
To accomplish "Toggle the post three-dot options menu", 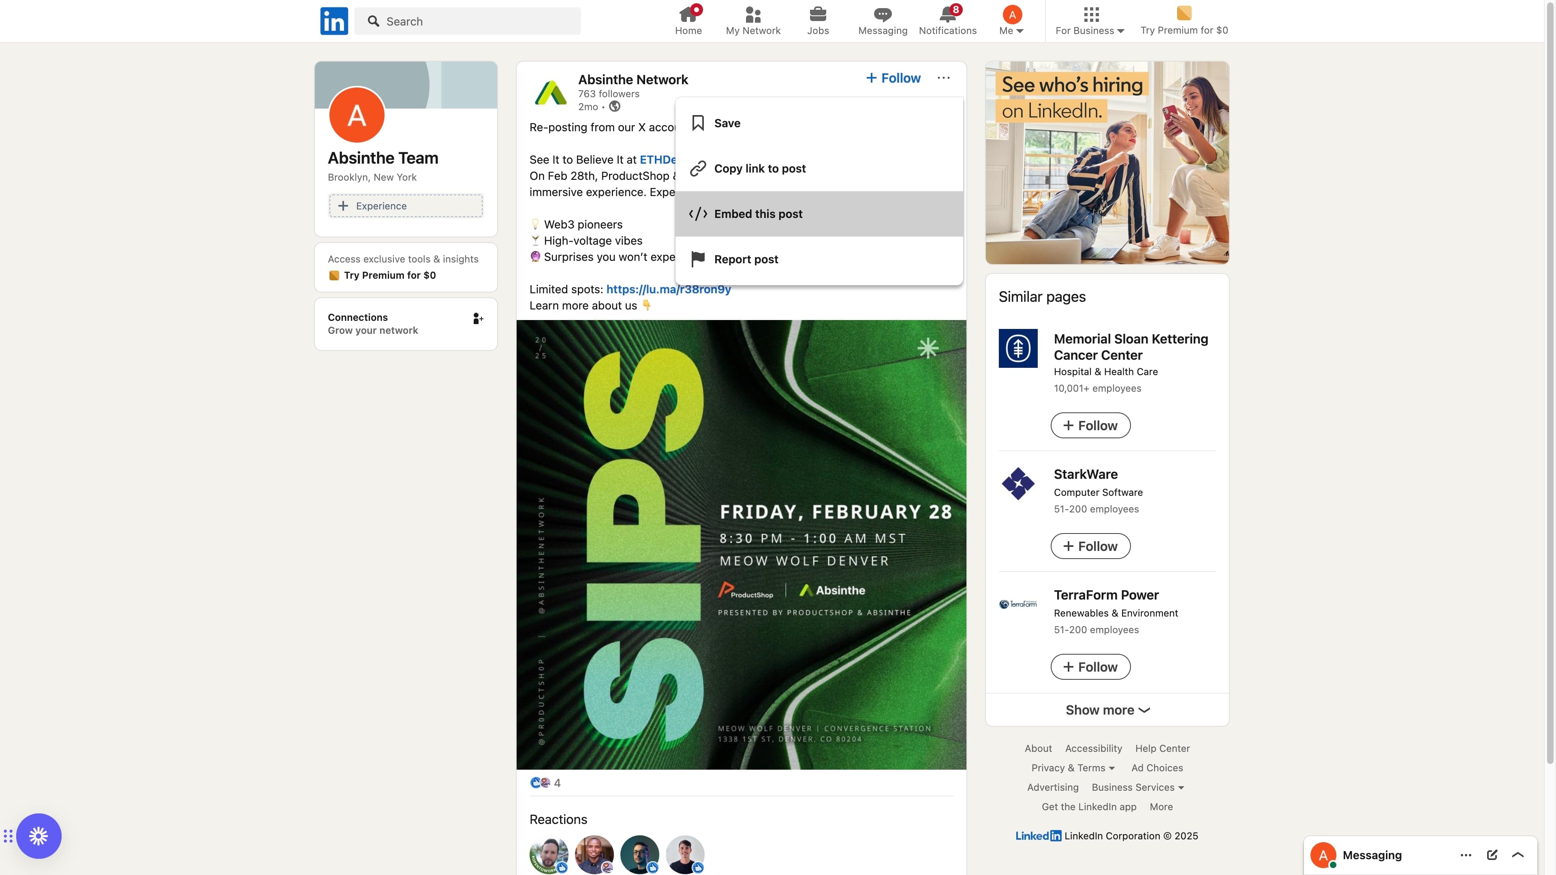I will (943, 78).
